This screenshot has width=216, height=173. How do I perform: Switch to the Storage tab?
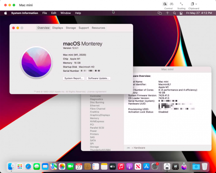tap(71, 28)
